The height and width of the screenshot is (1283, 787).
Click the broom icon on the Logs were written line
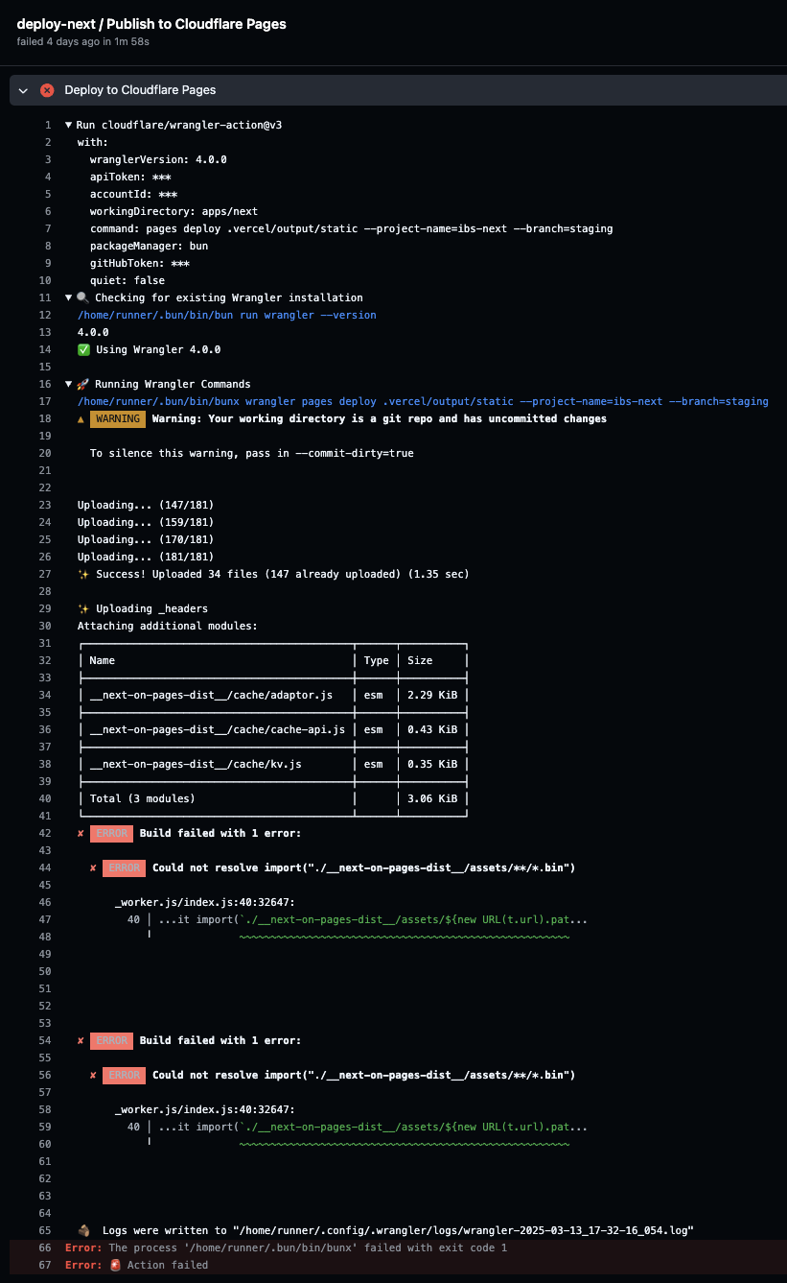pos(83,1230)
